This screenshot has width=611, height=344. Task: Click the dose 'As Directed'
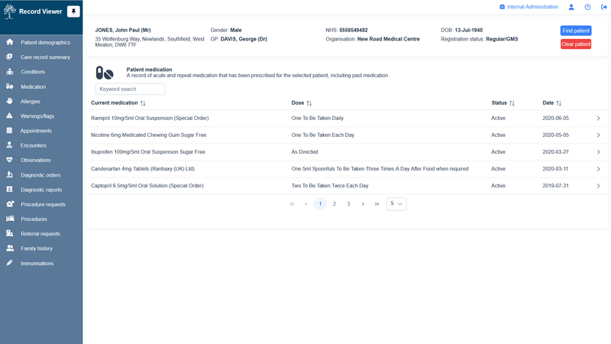click(x=305, y=151)
